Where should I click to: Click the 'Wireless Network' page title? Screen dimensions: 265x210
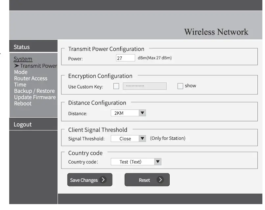point(216,32)
